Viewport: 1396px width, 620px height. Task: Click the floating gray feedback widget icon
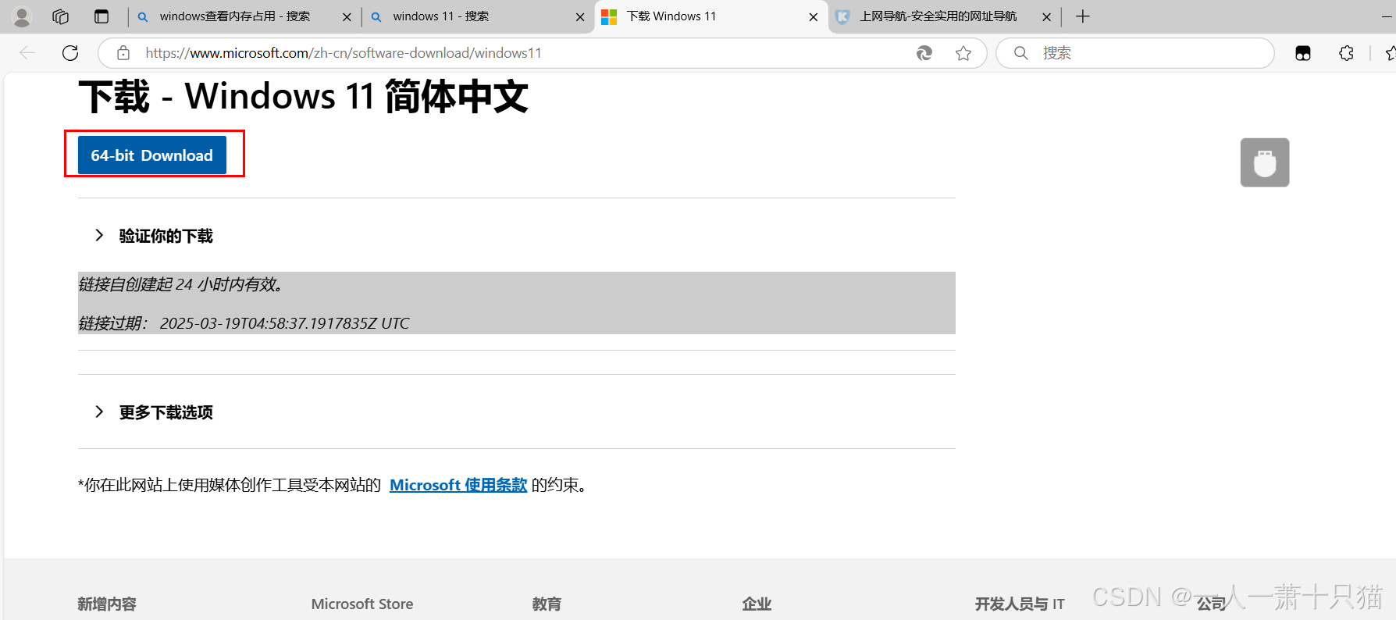coord(1265,162)
